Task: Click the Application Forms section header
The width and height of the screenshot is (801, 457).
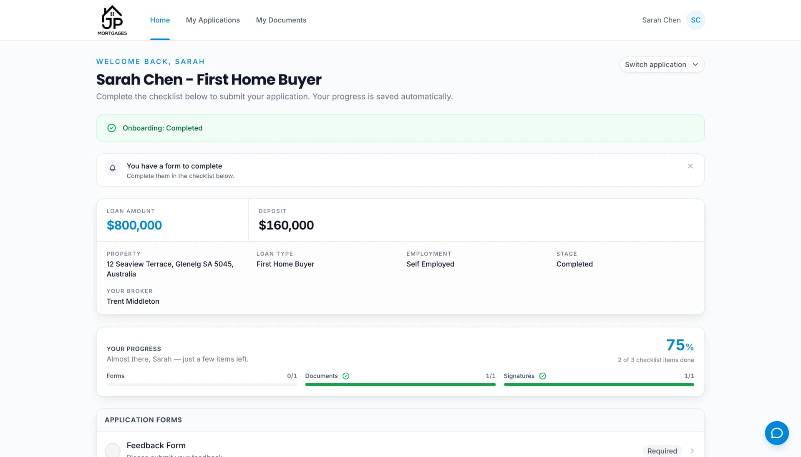Action: [x=143, y=420]
